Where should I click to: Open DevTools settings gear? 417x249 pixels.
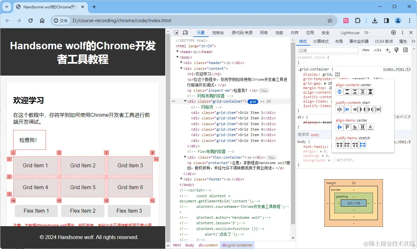tap(394, 32)
